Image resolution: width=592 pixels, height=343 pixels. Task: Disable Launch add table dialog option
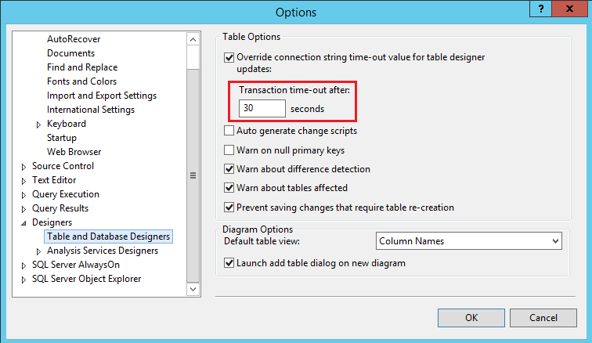coord(229,263)
